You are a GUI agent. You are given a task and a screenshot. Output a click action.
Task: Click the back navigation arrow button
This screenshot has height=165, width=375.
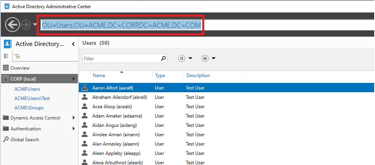(12, 25)
